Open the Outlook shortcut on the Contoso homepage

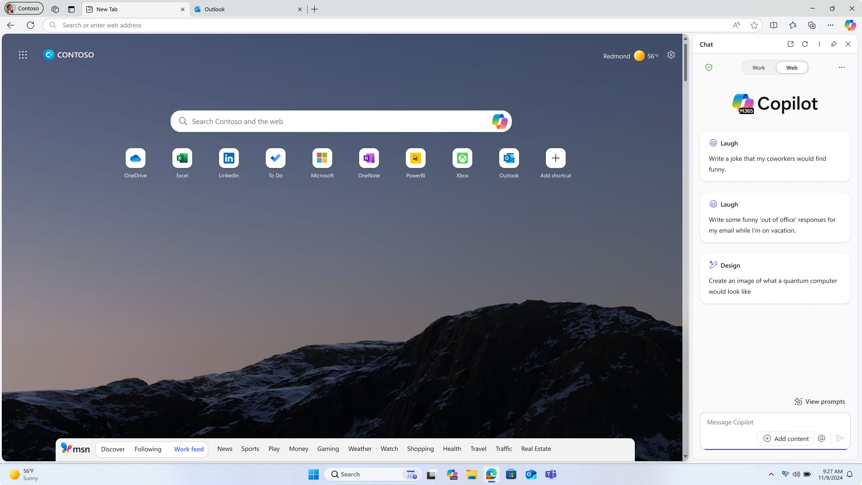[x=509, y=158]
